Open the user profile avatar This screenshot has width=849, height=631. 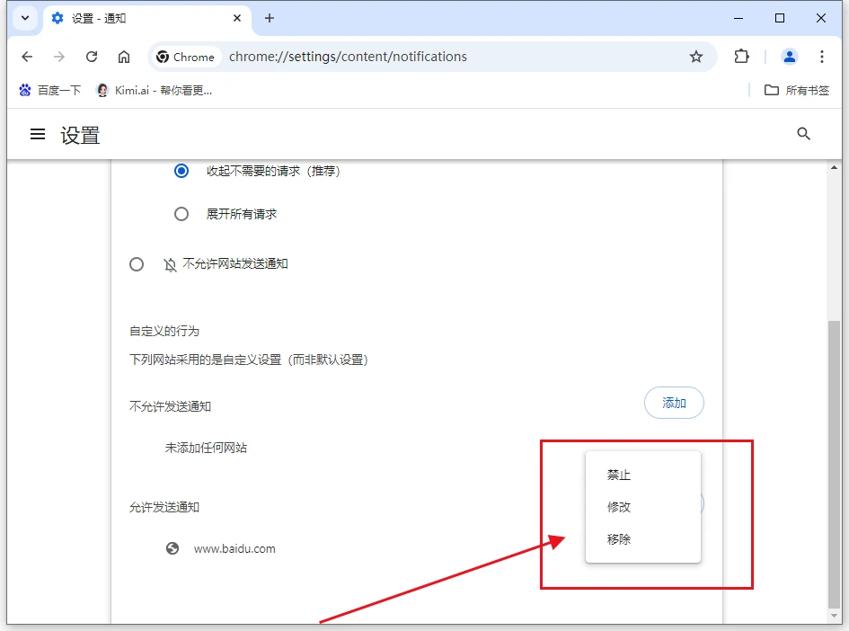pos(789,57)
